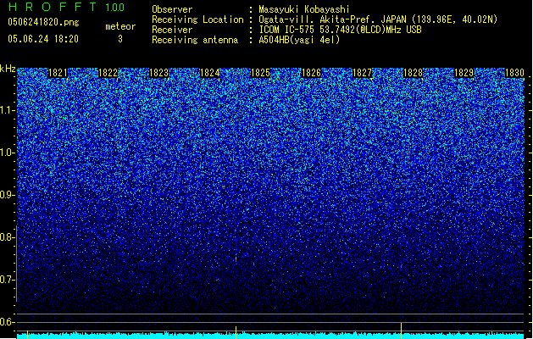This screenshot has height=339, width=533.
Task: Click the 1821 time marker
Action: 58,73
